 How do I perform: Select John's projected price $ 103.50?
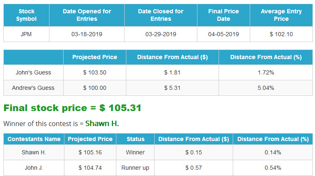point(95,72)
